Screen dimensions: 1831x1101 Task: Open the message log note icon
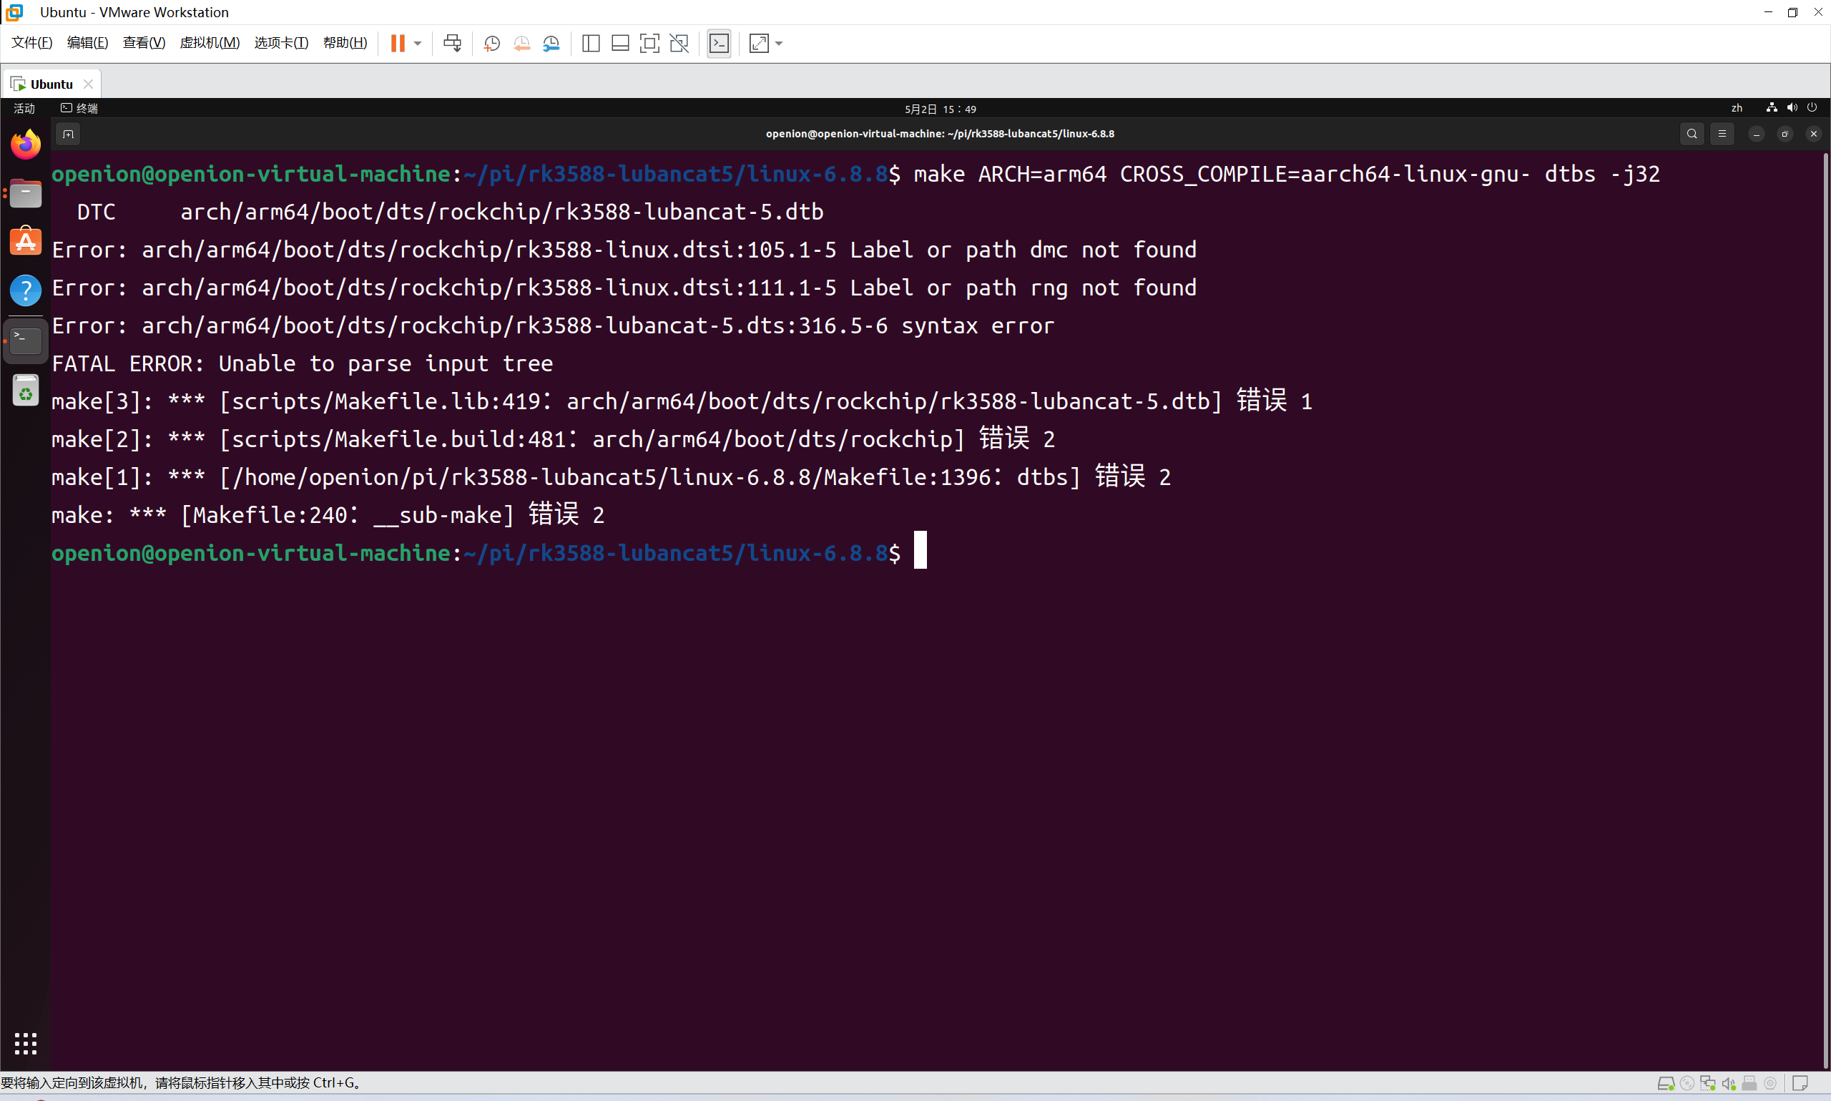click(x=1800, y=1084)
